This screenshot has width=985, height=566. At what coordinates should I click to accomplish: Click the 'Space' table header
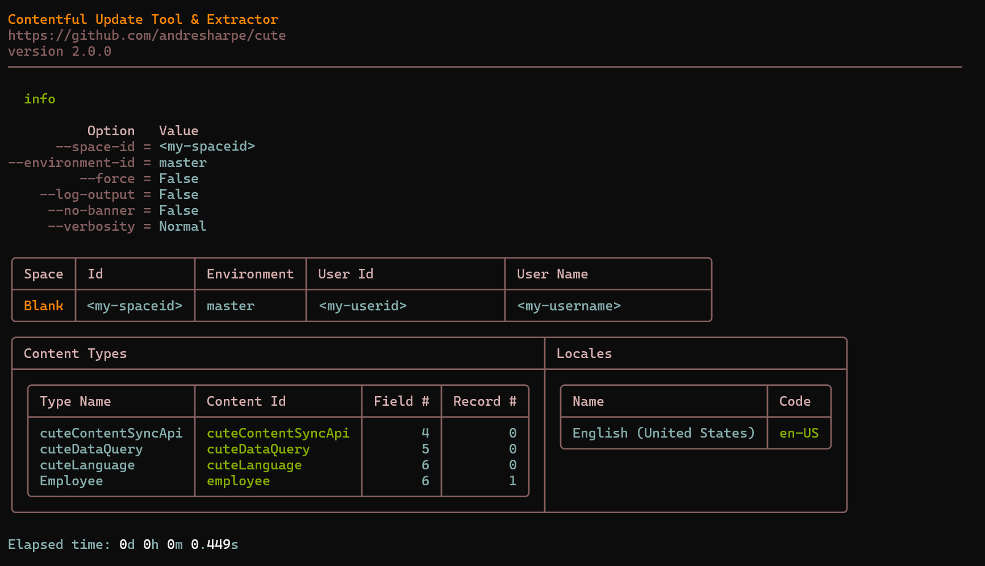[43, 274]
